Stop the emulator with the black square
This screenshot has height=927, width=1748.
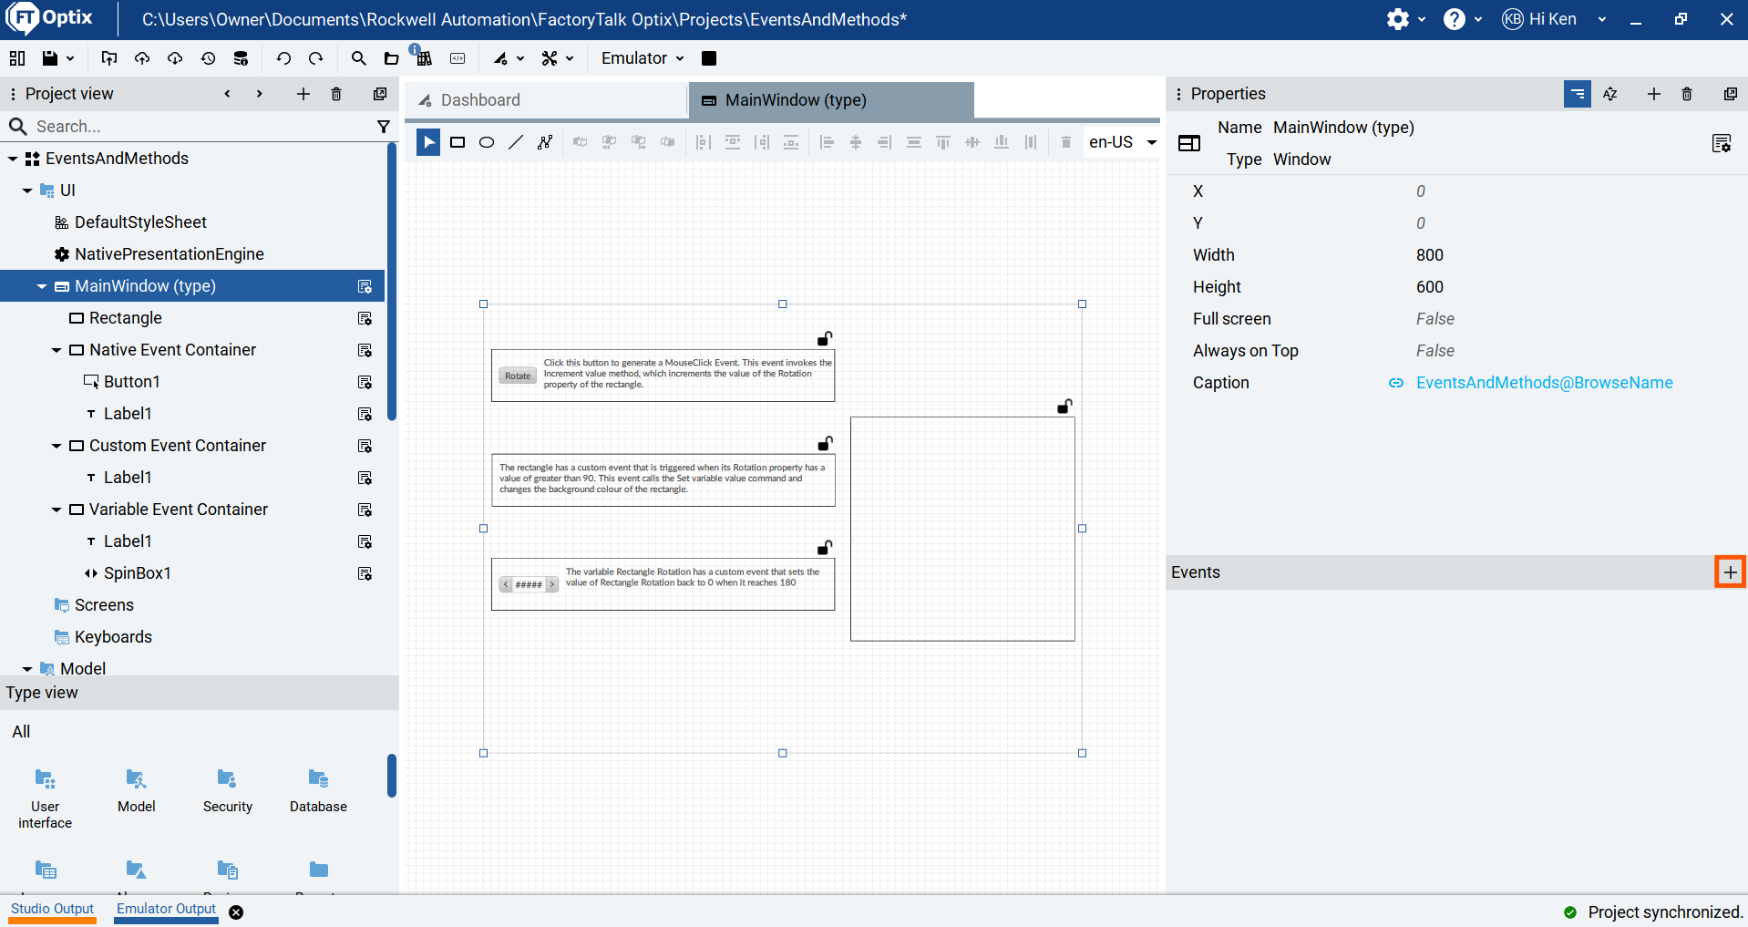point(709,58)
